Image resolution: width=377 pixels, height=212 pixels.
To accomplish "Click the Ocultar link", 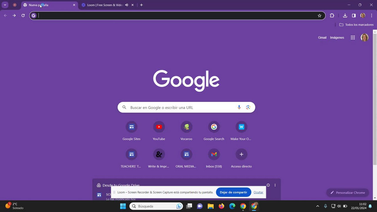I will coord(258,192).
